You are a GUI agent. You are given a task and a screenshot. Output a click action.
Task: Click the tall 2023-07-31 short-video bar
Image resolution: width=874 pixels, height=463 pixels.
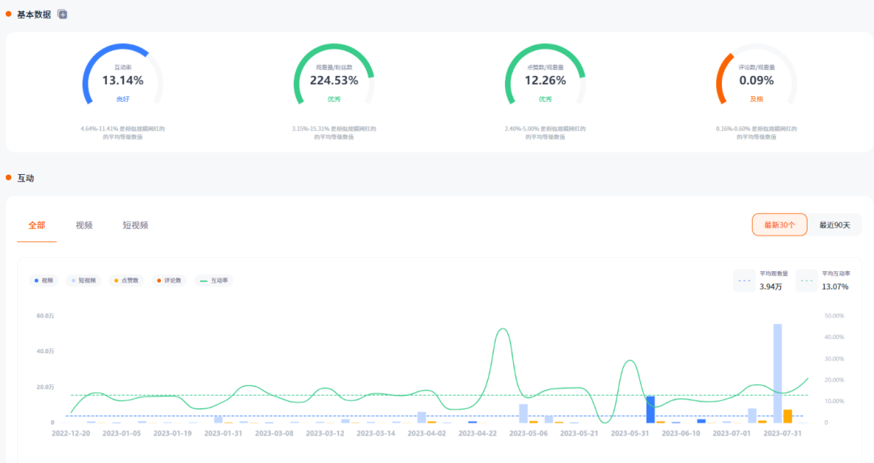(778, 373)
